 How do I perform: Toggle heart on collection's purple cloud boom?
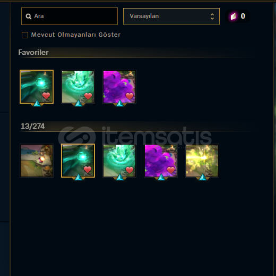click(171, 170)
